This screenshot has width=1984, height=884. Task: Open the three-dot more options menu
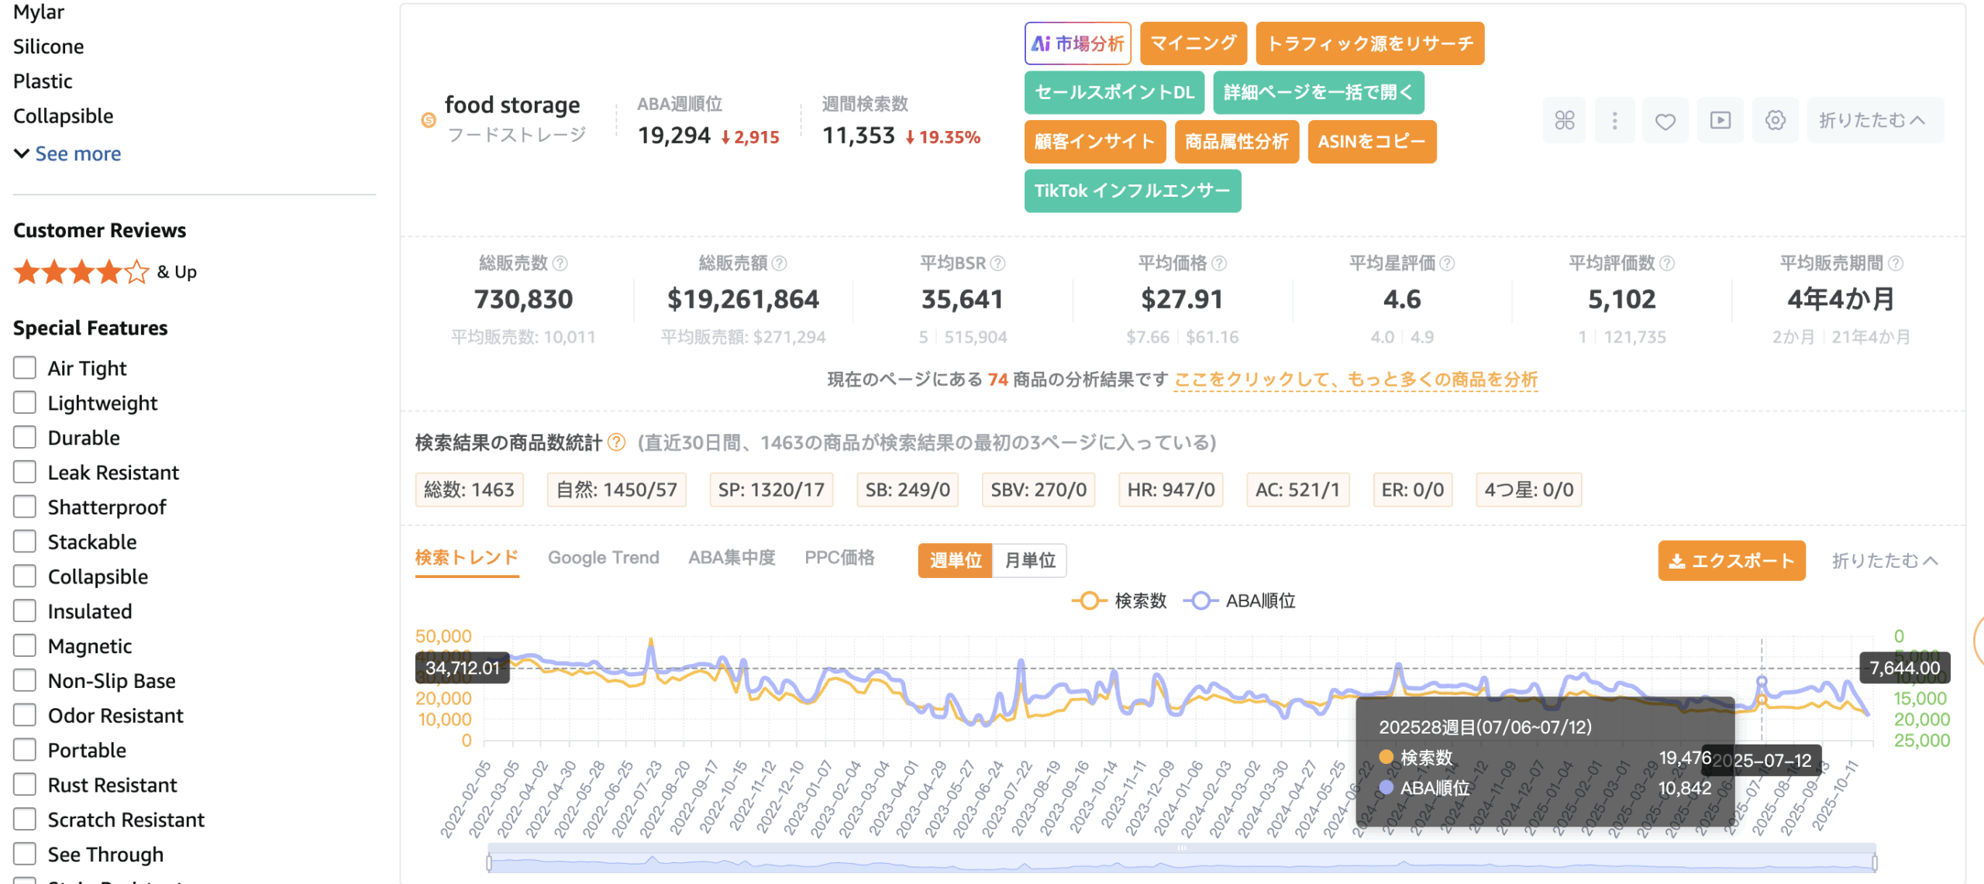(1614, 120)
